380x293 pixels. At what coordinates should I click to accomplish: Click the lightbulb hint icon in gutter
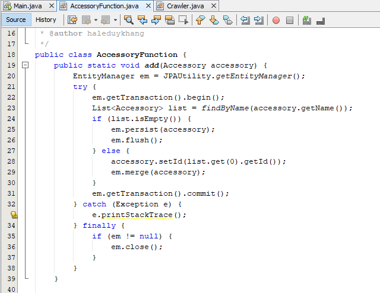pos(14,215)
